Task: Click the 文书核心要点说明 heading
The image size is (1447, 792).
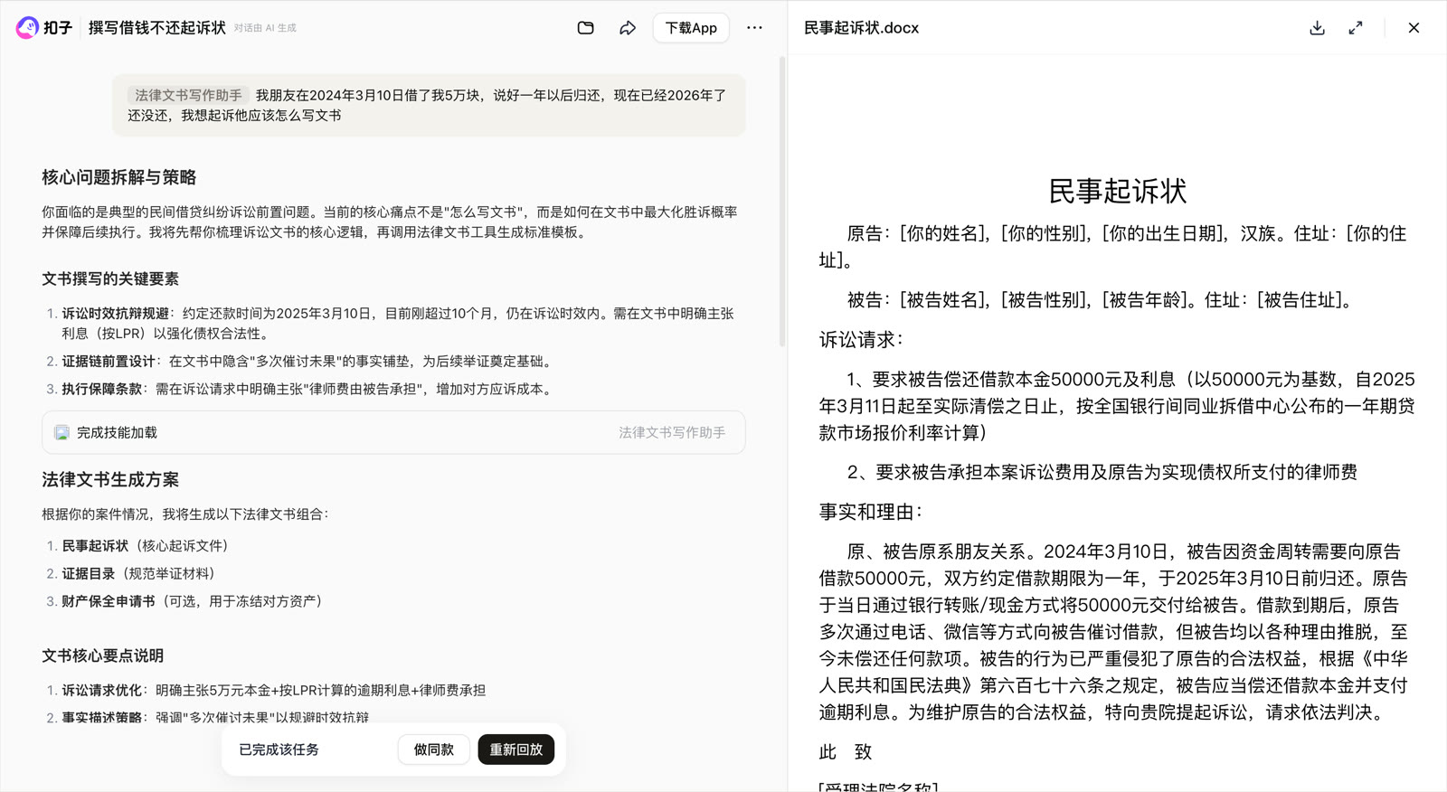Action: [102, 655]
